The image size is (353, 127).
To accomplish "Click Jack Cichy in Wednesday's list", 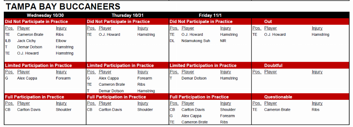I will tap(26, 41).
